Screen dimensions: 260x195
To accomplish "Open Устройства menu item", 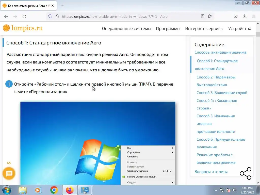I will coord(240,28).
